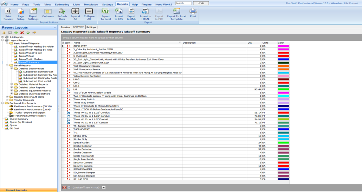Viewport: 362px width, 192px height.
Task: Uncheck the IsTakeoffItem filter checkbox
Action: coord(69,187)
